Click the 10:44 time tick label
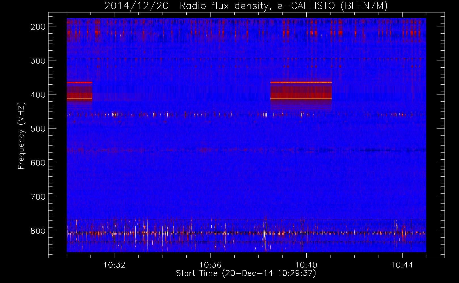Viewport: 459px width, 283px height. pyautogui.click(x=402, y=265)
